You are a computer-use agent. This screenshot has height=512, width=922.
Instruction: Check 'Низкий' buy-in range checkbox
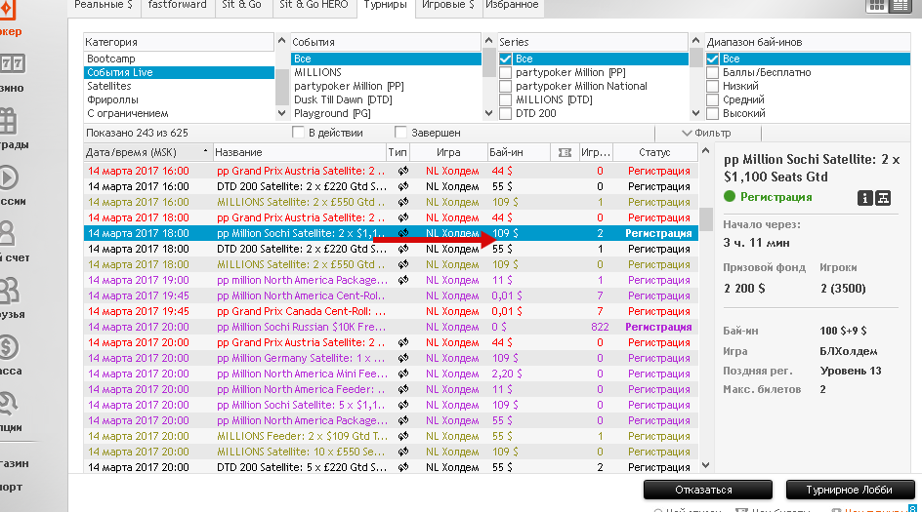click(713, 87)
